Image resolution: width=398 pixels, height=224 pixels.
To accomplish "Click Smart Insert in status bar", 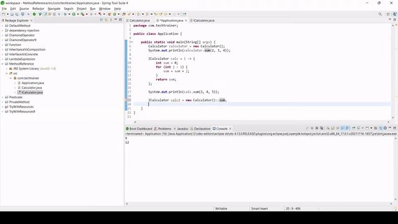I will click(x=259, y=208).
